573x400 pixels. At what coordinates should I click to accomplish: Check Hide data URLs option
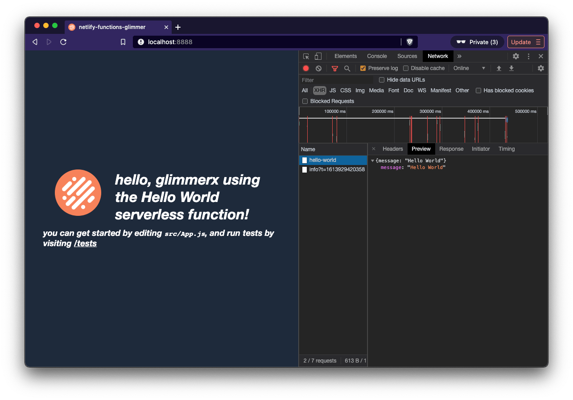382,79
